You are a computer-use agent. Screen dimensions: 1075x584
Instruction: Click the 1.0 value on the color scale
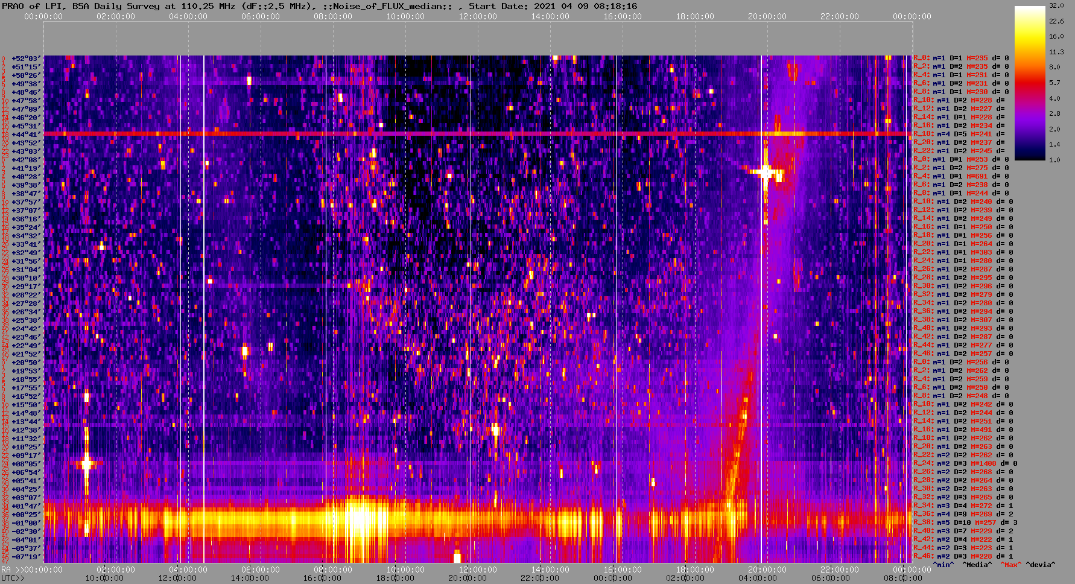tap(1054, 160)
